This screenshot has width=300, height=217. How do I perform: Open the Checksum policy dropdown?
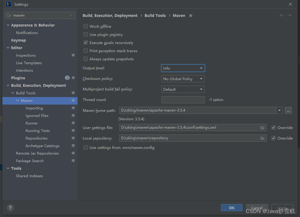[x=183, y=79]
